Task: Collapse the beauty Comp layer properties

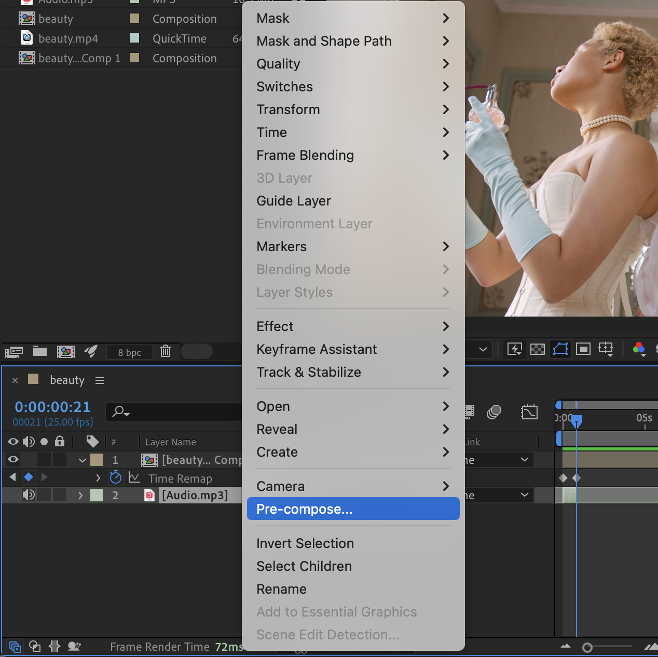Action: tap(82, 460)
